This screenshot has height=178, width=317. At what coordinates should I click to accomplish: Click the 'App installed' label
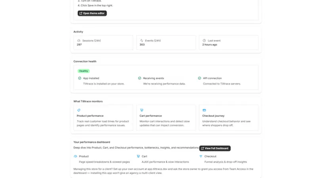pos(91,78)
